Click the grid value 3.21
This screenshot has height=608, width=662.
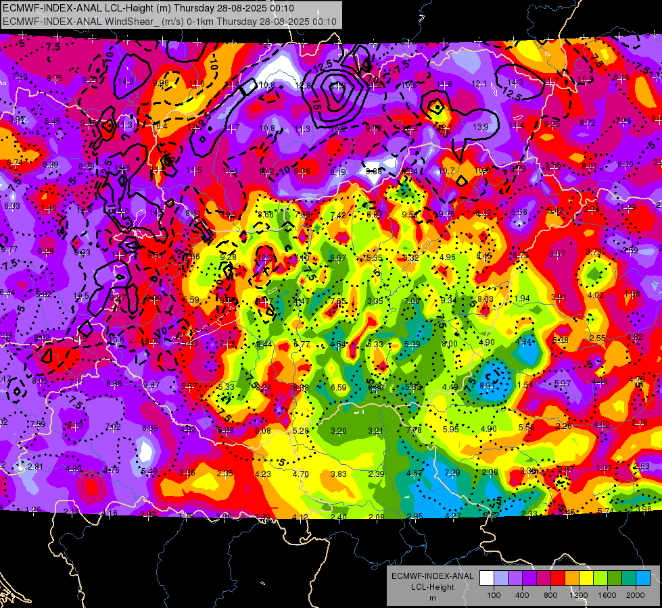[x=375, y=431]
